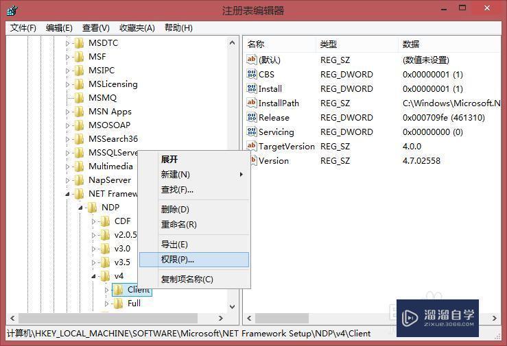Viewport: 507px width, 346px height.
Task: Click the Install DWORD value icon
Action: (x=252, y=88)
